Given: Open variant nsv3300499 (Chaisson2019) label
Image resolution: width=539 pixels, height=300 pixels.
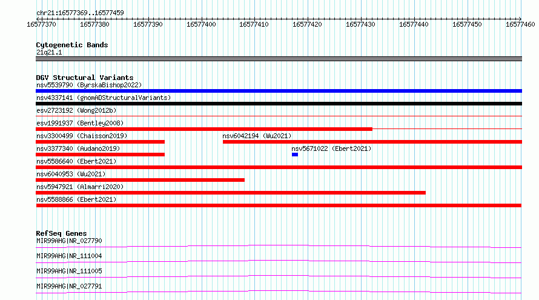Looking at the screenshot, I should click(82, 136).
